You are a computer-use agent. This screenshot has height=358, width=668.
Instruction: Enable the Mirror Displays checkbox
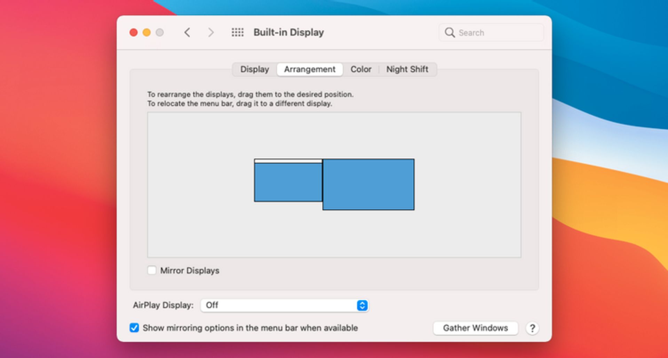point(152,270)
